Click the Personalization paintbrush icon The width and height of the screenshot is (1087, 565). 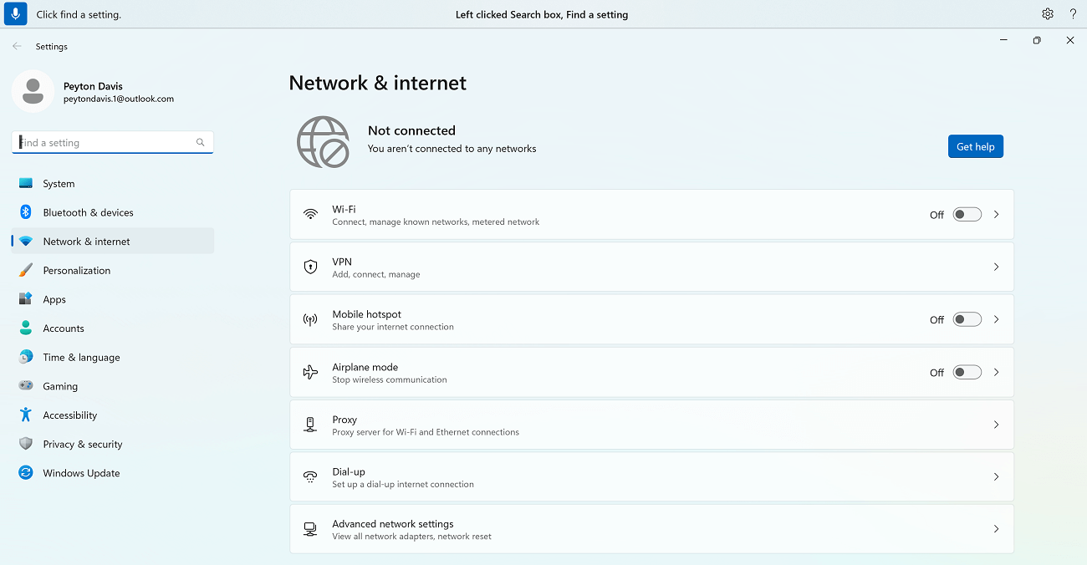[x=28, y=270]
